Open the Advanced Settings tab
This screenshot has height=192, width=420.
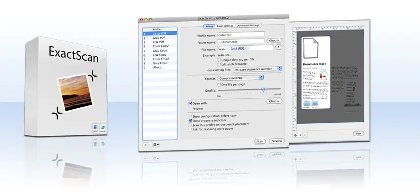click(x=248, y=25)
